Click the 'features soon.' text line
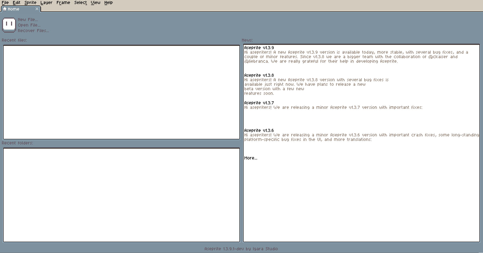This screenshot has height=253, width=483. pos(259,93)
